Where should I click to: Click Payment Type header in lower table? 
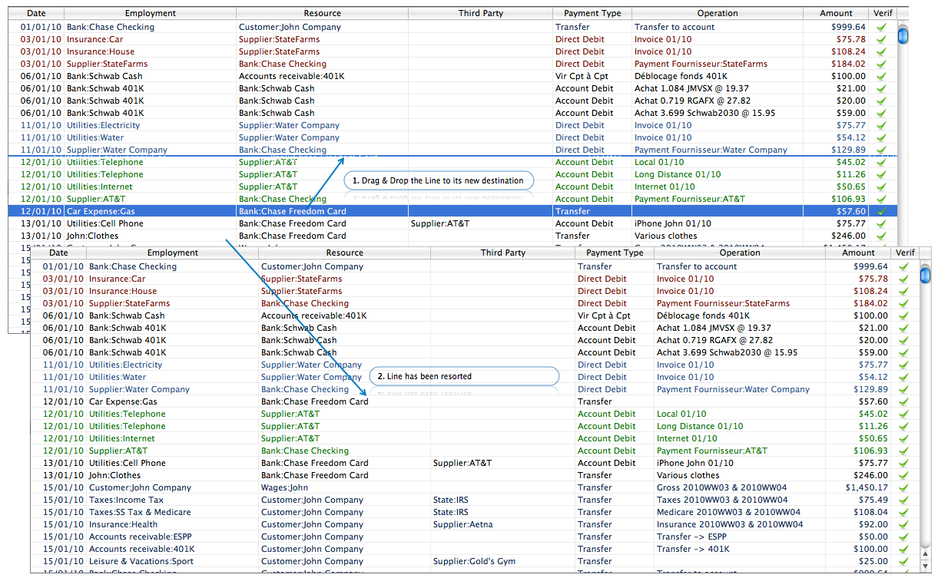[615, 253]
